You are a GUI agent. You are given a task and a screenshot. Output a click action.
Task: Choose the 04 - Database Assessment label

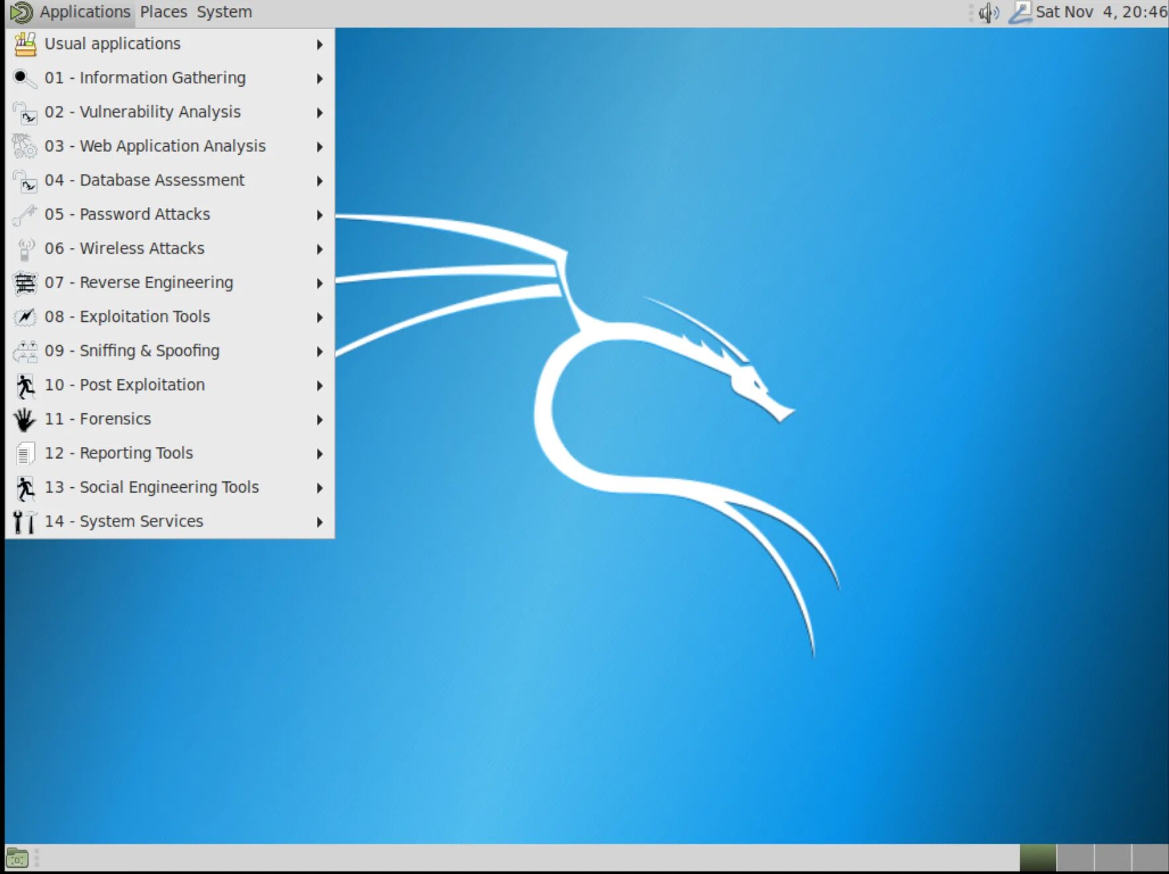point(144,180)
